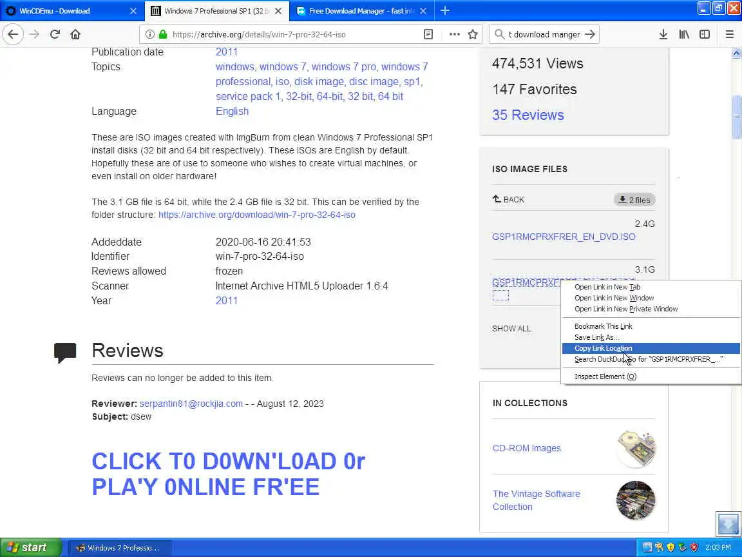Viewport: 742px width, 557px height.
Task: Open archive.org download folder link
Action: click(257, 215)
